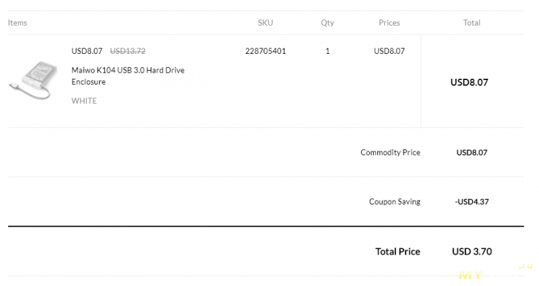Click the WHITE color variant label
The image size is (539, 286).
click(x=84, y=101)
